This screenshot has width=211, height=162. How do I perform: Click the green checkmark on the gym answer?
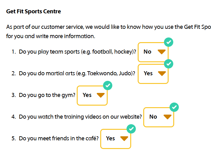(107, 85)
